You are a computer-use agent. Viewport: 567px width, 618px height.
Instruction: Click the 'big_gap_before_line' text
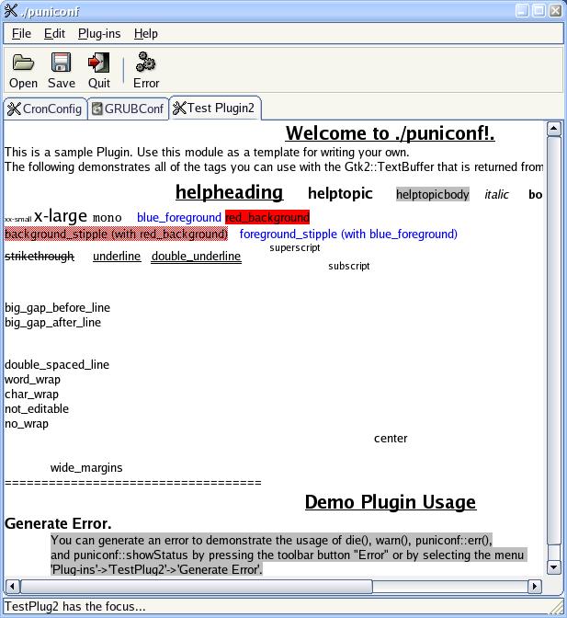coord(58,308)
